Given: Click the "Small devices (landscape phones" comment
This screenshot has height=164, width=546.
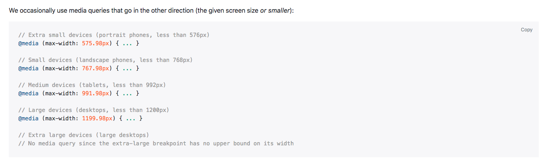Looking at the screenshot, I should point(106,60).
